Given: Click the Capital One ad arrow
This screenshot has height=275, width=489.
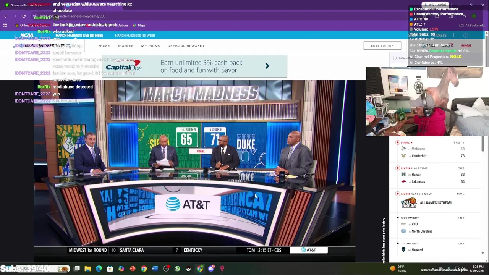Looking at the screenshot, I should [267, 66].
